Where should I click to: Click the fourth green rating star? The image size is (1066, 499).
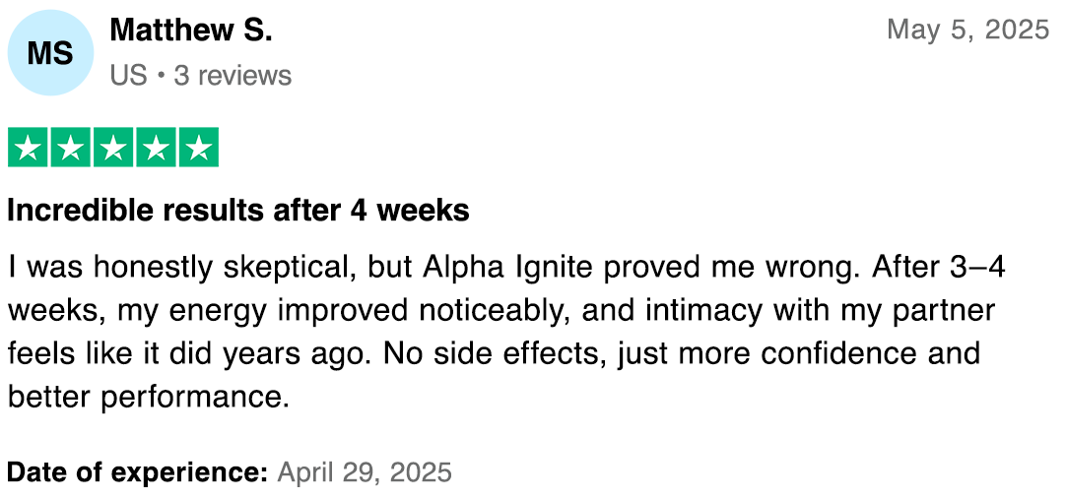[x=156, y=148]
